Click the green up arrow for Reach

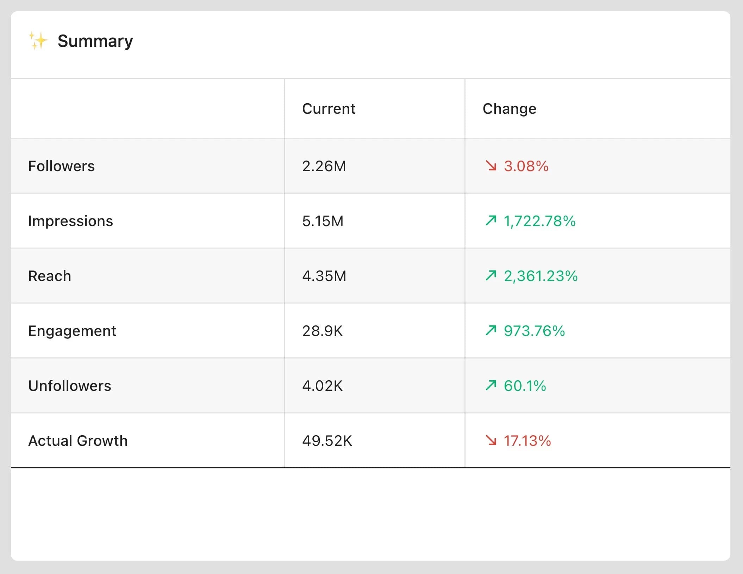point(491,276)
